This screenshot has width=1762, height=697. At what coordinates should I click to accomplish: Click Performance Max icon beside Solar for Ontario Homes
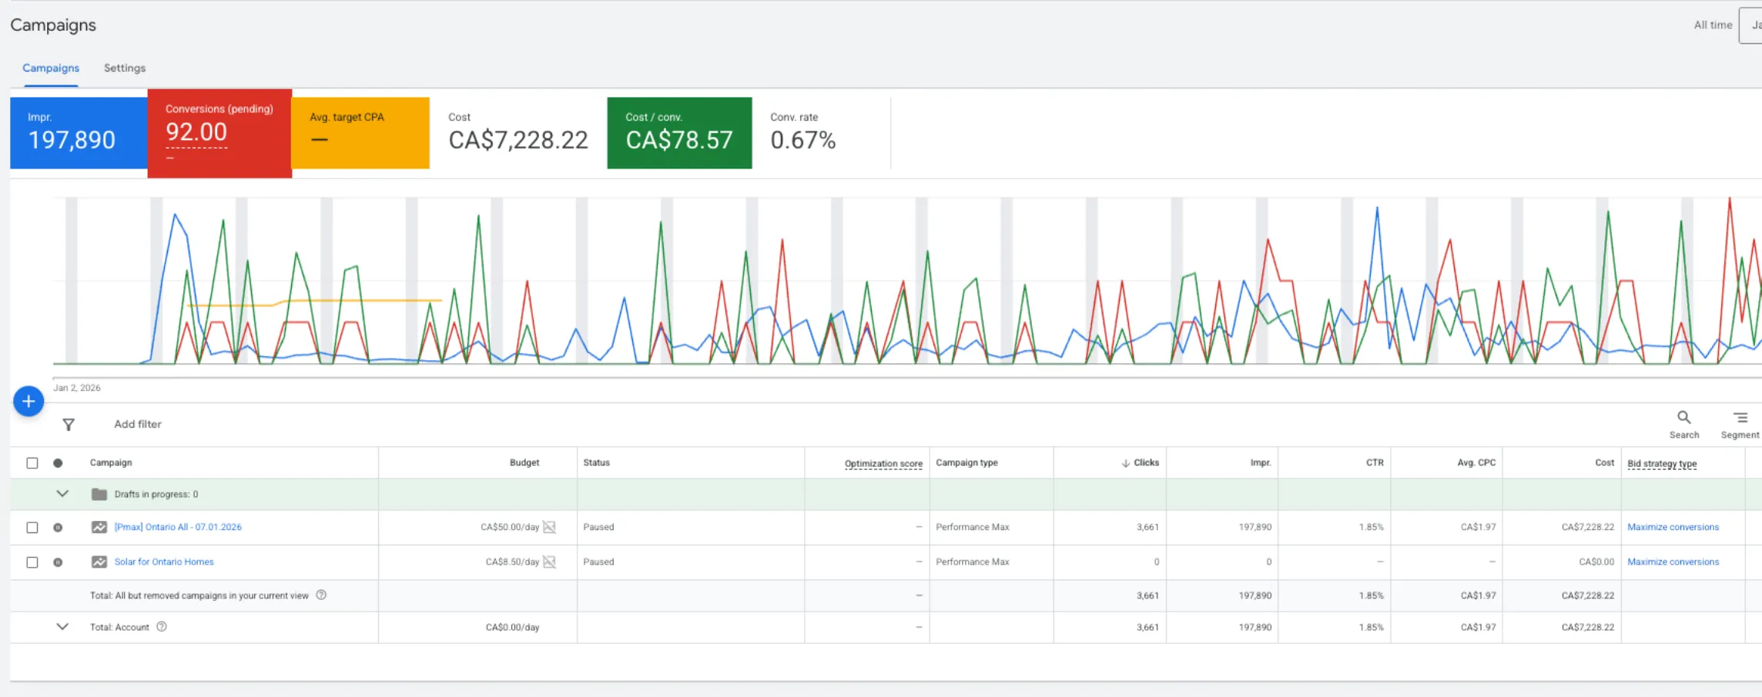coord(99,562)
